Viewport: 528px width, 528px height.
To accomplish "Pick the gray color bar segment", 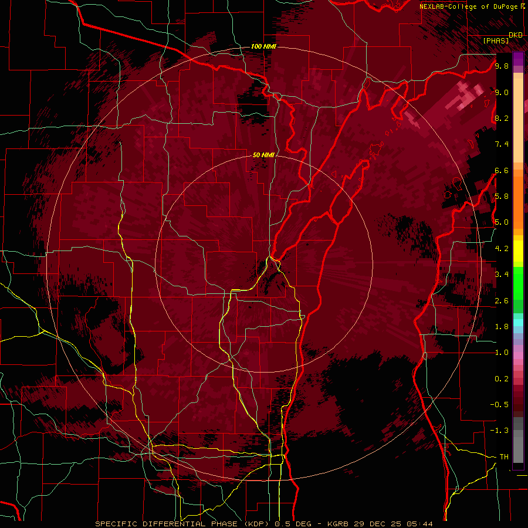I will click(x=518, y=439).
